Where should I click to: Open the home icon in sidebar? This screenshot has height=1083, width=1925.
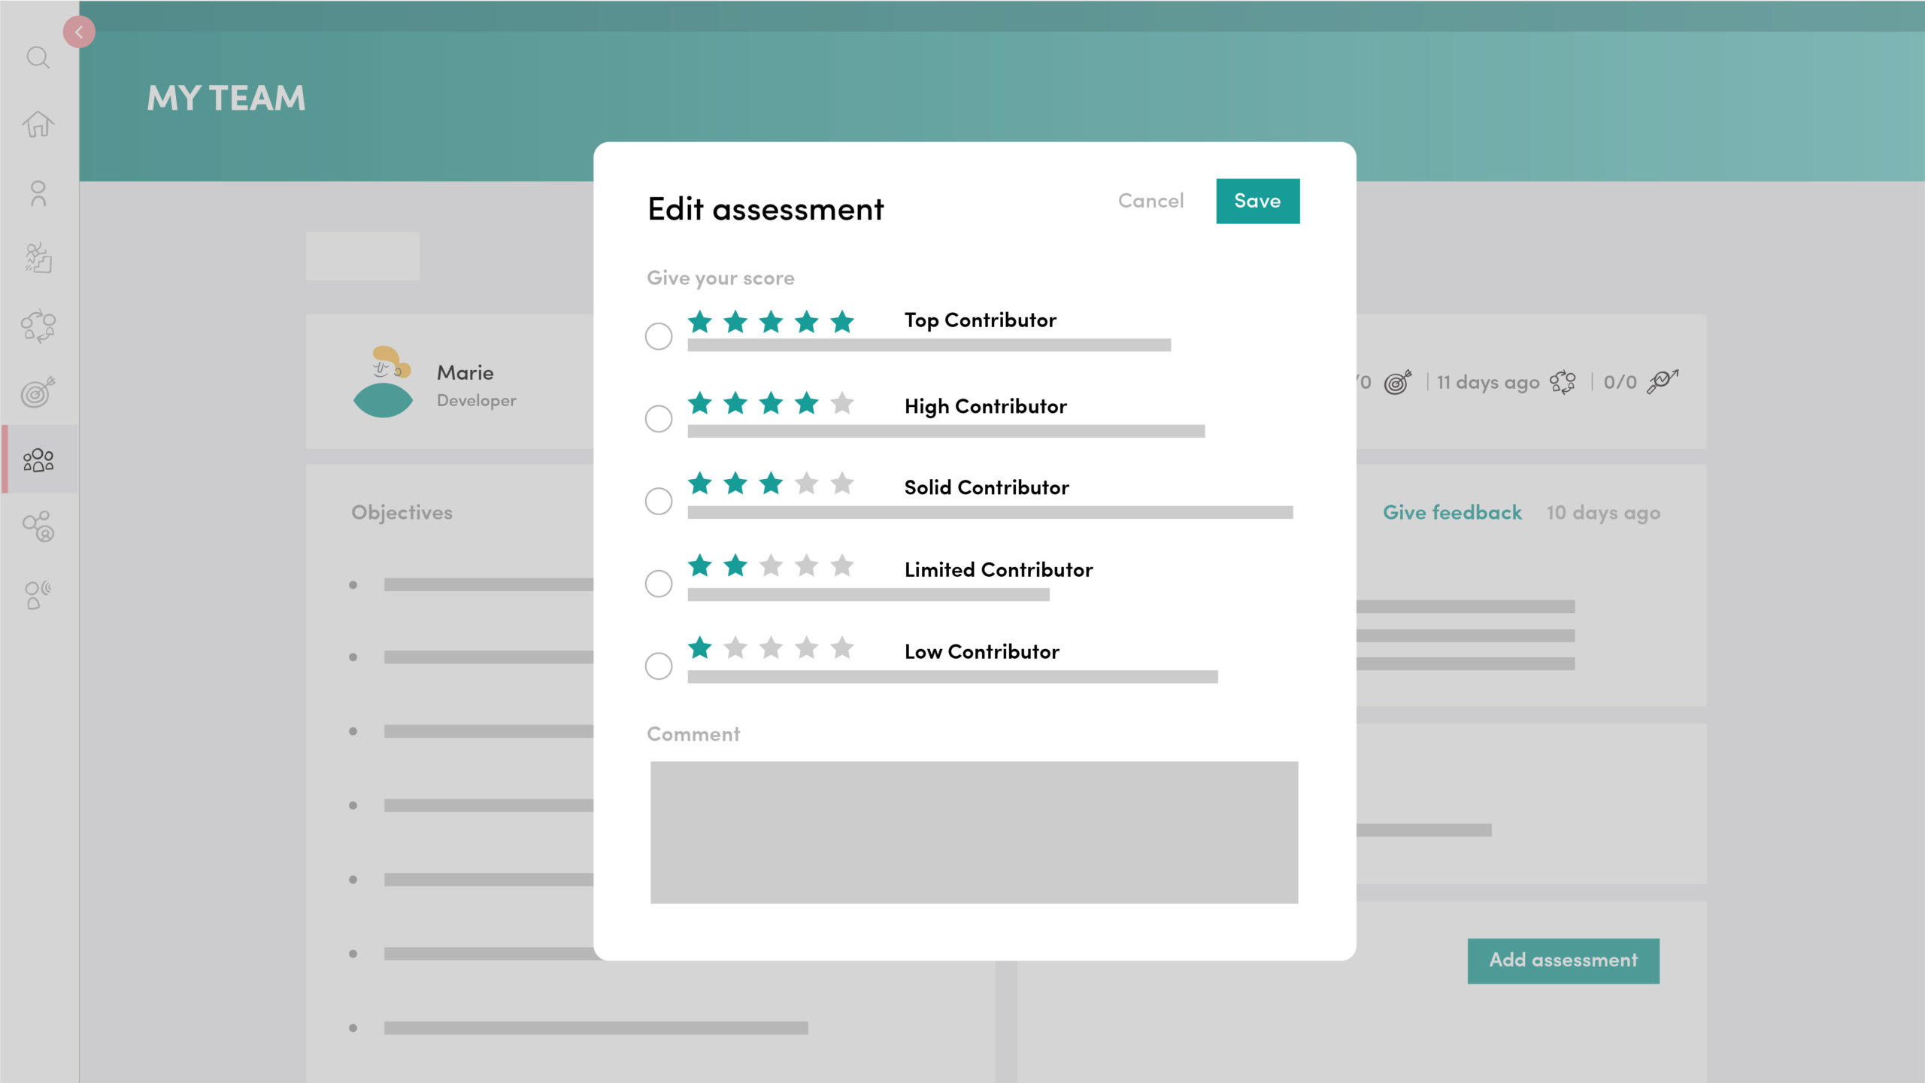click(38, 124)
